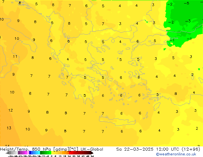The image size is (203, 157).
Task: Click the '11' temperature value on the map
Action: 15,56
